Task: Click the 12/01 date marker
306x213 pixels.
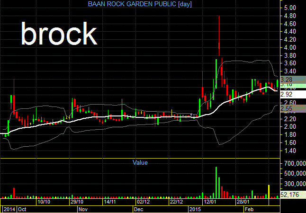Action: point(210,202)
